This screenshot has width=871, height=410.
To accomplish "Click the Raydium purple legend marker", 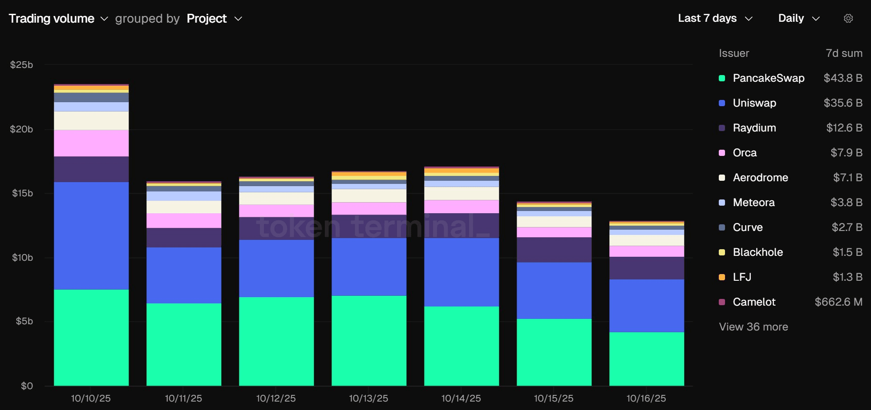I will coord(722,128).
